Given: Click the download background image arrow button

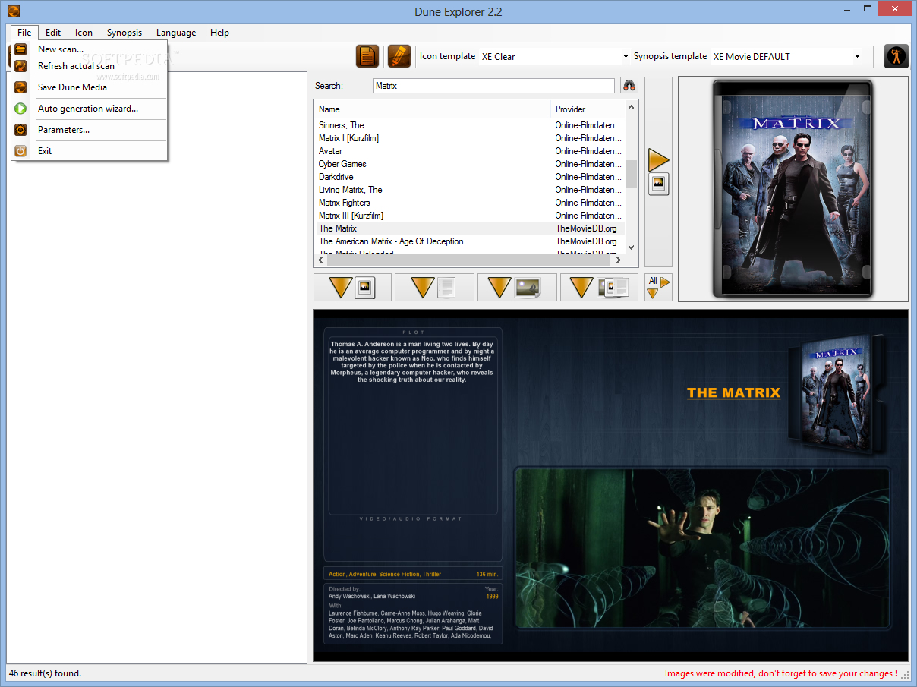Looking at the screenshot, I should 517,288.
